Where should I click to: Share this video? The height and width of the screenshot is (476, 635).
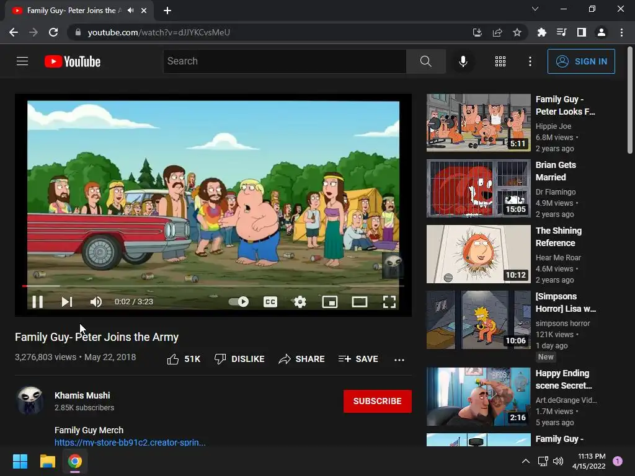click(302, 359)
